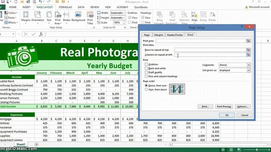Open the Print Area ribbon menu
Image resolution: width=271 pixels, height=152 pixels.
pos(58,18)
